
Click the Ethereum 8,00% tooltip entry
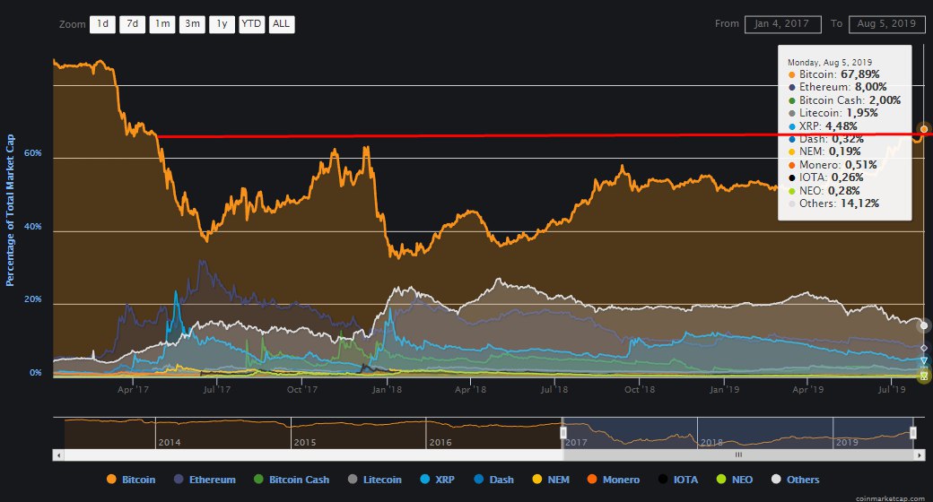tap(837, 87)
